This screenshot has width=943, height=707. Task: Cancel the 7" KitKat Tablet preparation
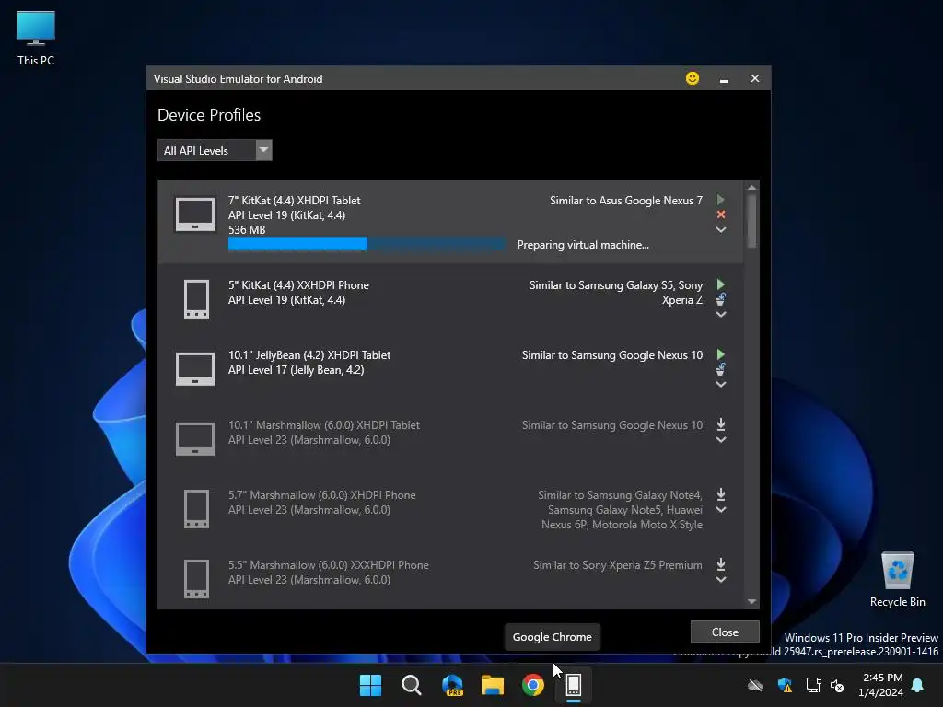click(x=720, y=214)
